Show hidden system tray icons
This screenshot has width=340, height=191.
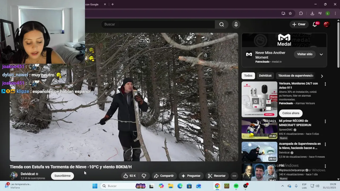coord(282,186)
